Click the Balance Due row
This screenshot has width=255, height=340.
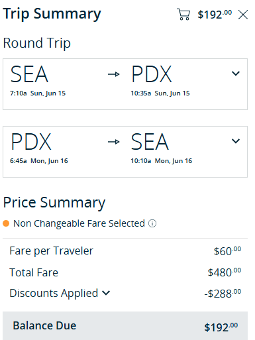pyautogui.click(x=125, y=326)
